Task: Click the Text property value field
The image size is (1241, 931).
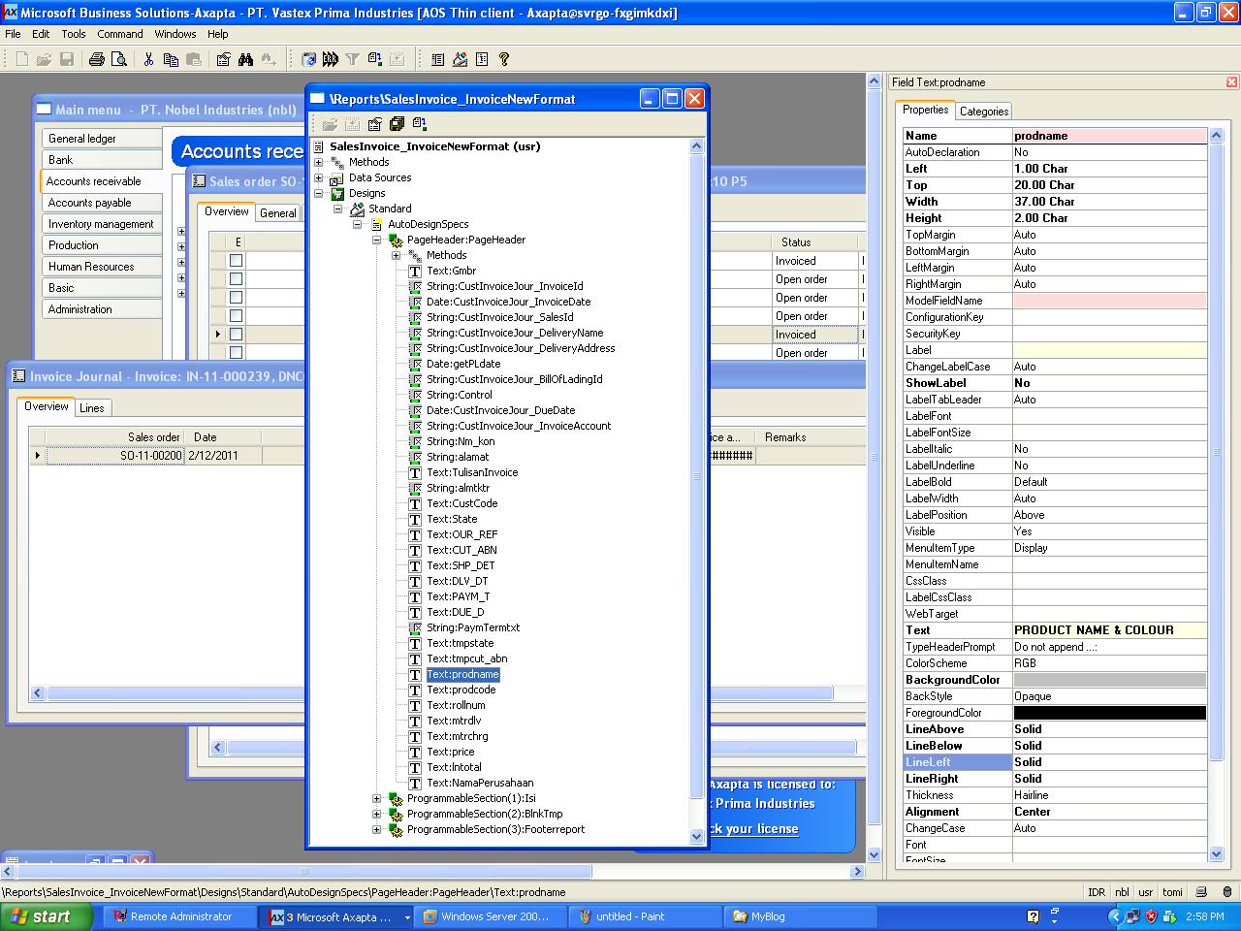Action: click(1109, 630)
